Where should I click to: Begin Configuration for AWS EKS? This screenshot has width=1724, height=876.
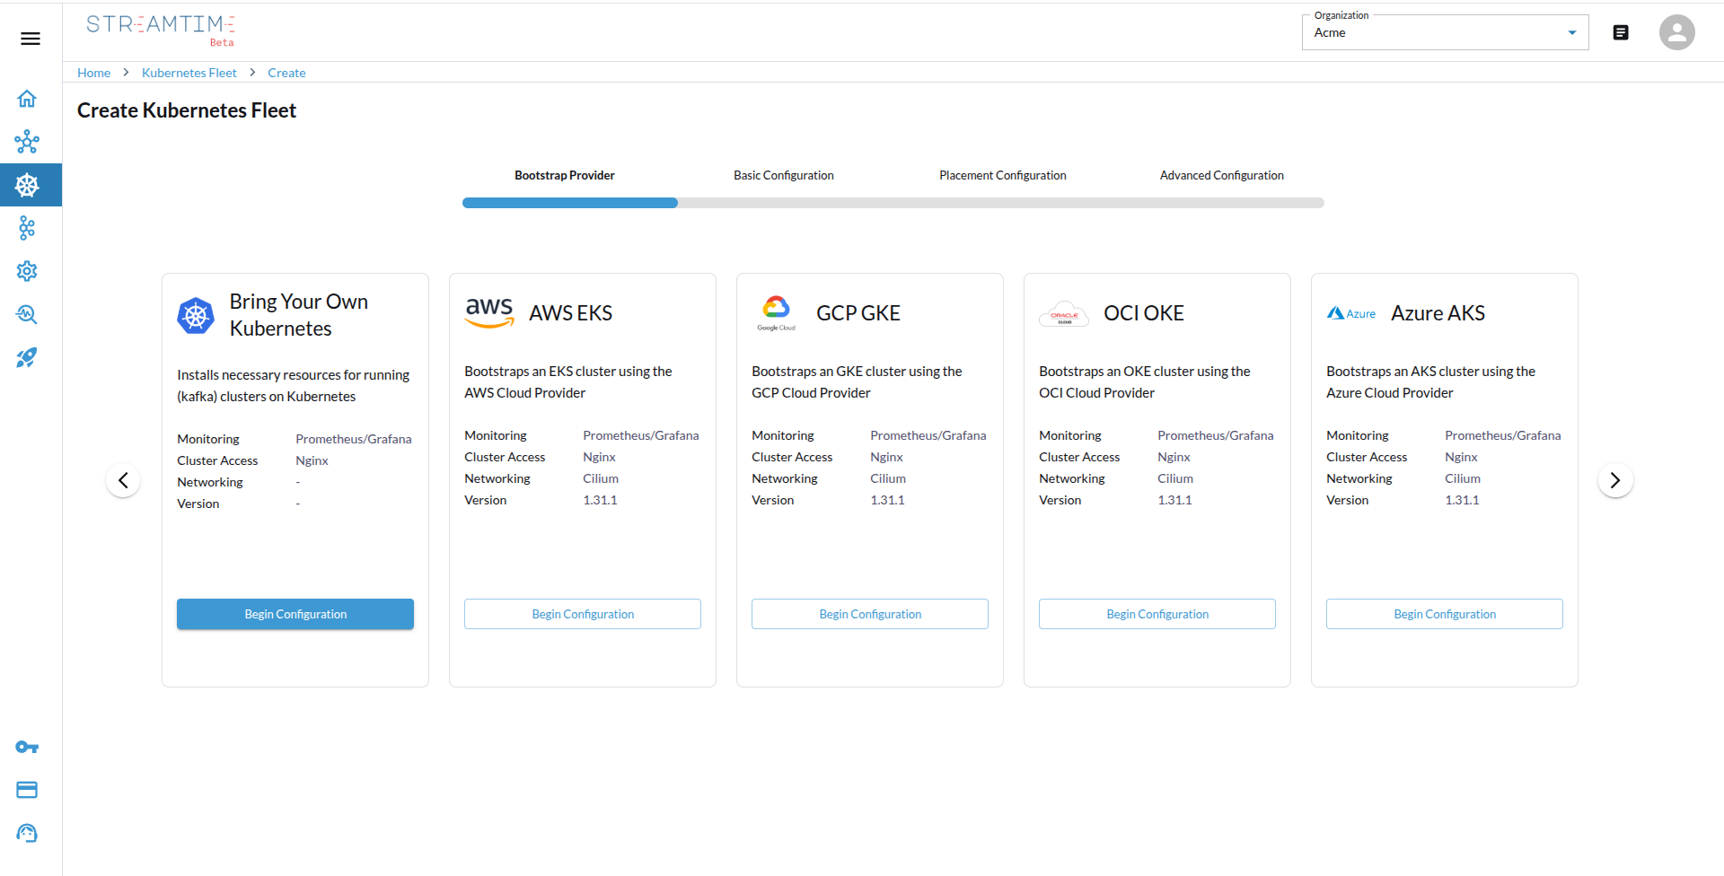tap(583, 614)
